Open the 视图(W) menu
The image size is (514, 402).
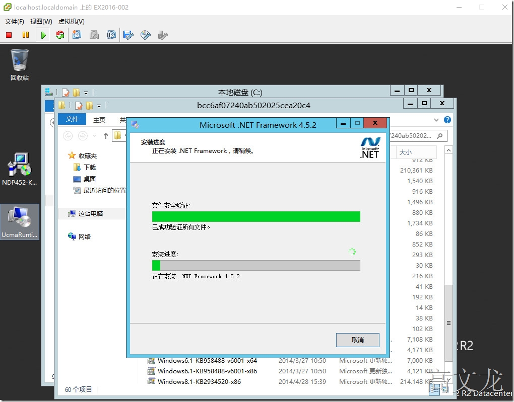41,22
